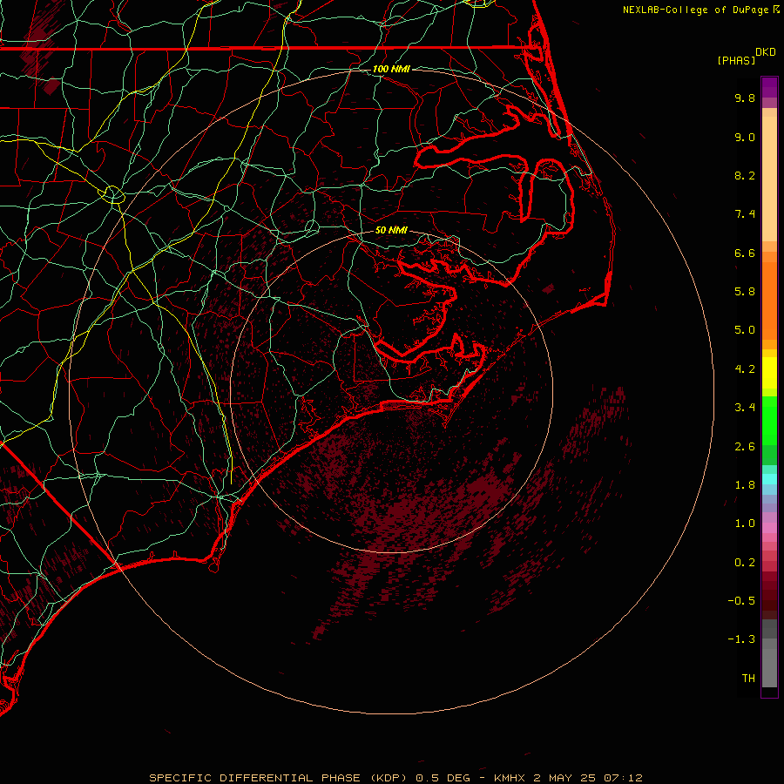Image resolution: width=784 pixels, height=784 pixels.
Task: Click the 0.2 value on the color scale
Action: coord(745,563)
